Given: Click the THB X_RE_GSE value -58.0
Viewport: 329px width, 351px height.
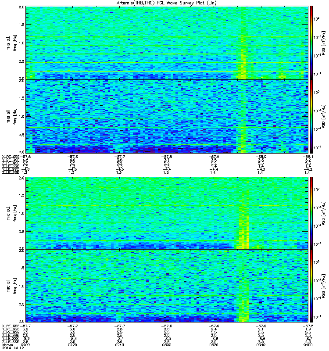Looking at the screenshot, I should [x=261, y=157].
